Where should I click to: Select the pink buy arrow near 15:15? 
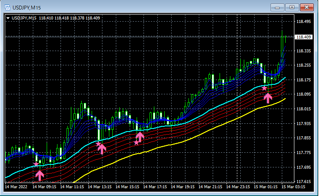pos(140,137)
